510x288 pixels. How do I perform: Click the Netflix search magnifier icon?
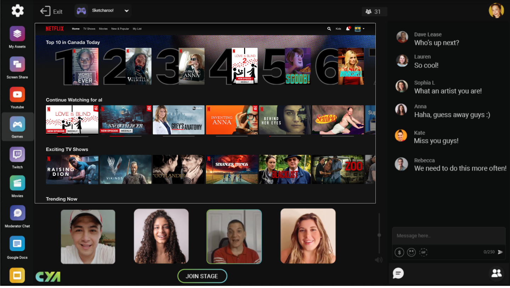pyautogui.click(x=329, y=29)
